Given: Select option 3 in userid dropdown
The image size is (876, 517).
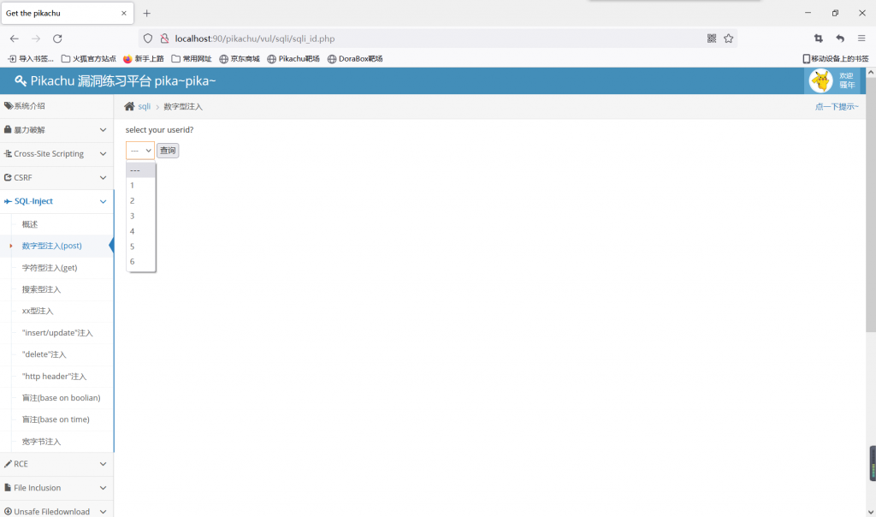Looking at the screenshot, I should [133, 216].
